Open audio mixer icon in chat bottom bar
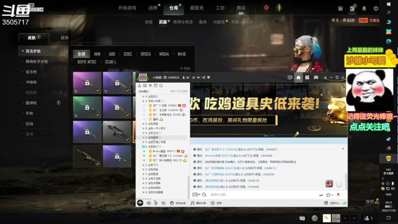 point(163,203)
